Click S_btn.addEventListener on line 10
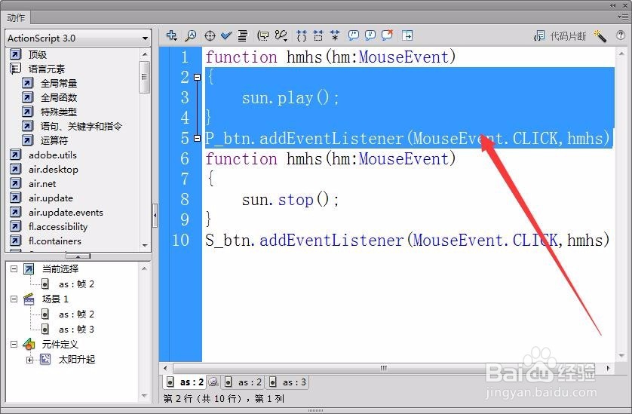This screenshot has height=414, width=632. click(305, 241)
